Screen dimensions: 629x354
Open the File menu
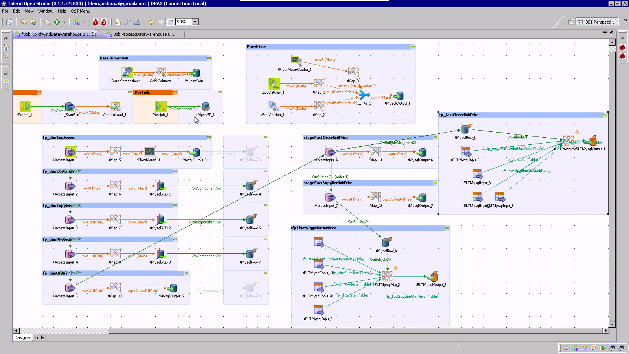click(x=5, y=11)
